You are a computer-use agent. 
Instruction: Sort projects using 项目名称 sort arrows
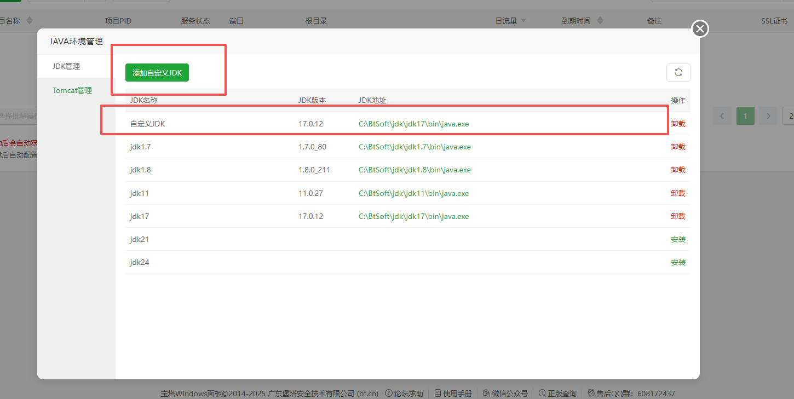point(30,20)
